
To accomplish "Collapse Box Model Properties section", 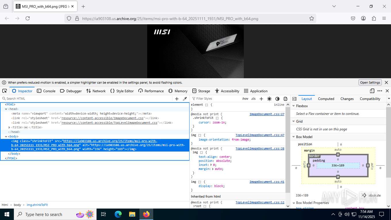I will [294, 203].
